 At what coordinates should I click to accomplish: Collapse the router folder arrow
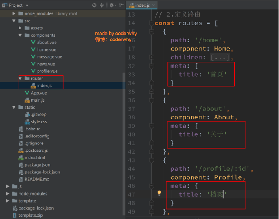[21, 78]
